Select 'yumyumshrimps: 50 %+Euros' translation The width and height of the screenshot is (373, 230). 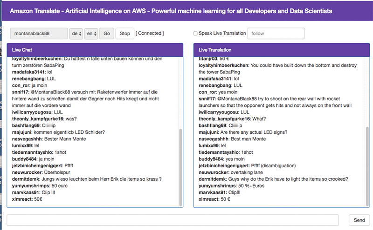point(231,186)
